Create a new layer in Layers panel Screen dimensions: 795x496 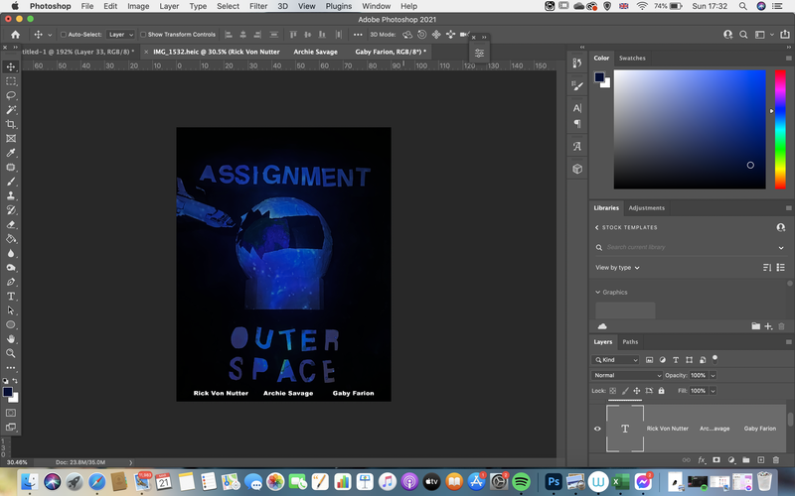point(760,459)
